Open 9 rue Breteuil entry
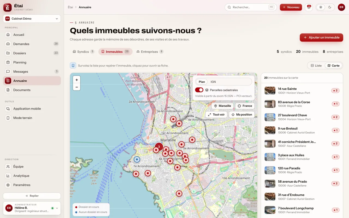Screen dimensions: 349x218 click(x=302, y=131)
